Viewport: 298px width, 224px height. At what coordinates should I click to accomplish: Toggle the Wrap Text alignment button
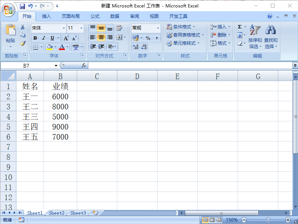pyautogui.click(x=120, y=28)
